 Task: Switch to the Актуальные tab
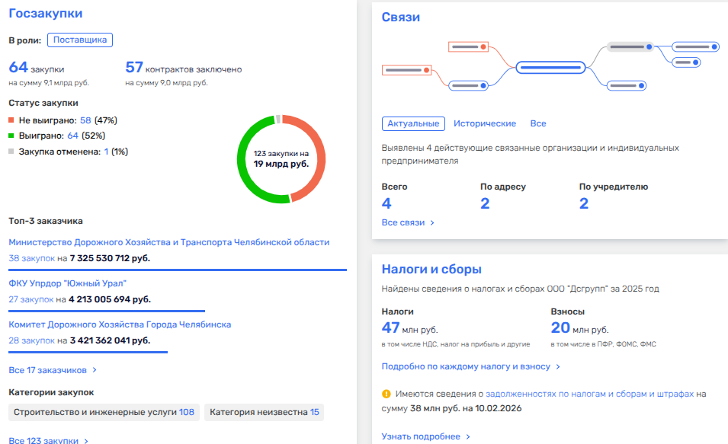tap(413, 123)
